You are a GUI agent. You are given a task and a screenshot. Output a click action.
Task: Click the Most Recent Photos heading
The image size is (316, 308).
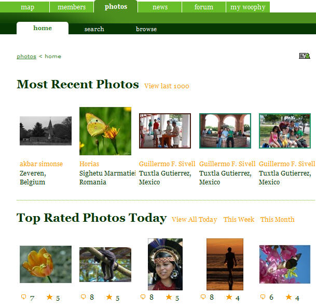[x=78, y=84]
